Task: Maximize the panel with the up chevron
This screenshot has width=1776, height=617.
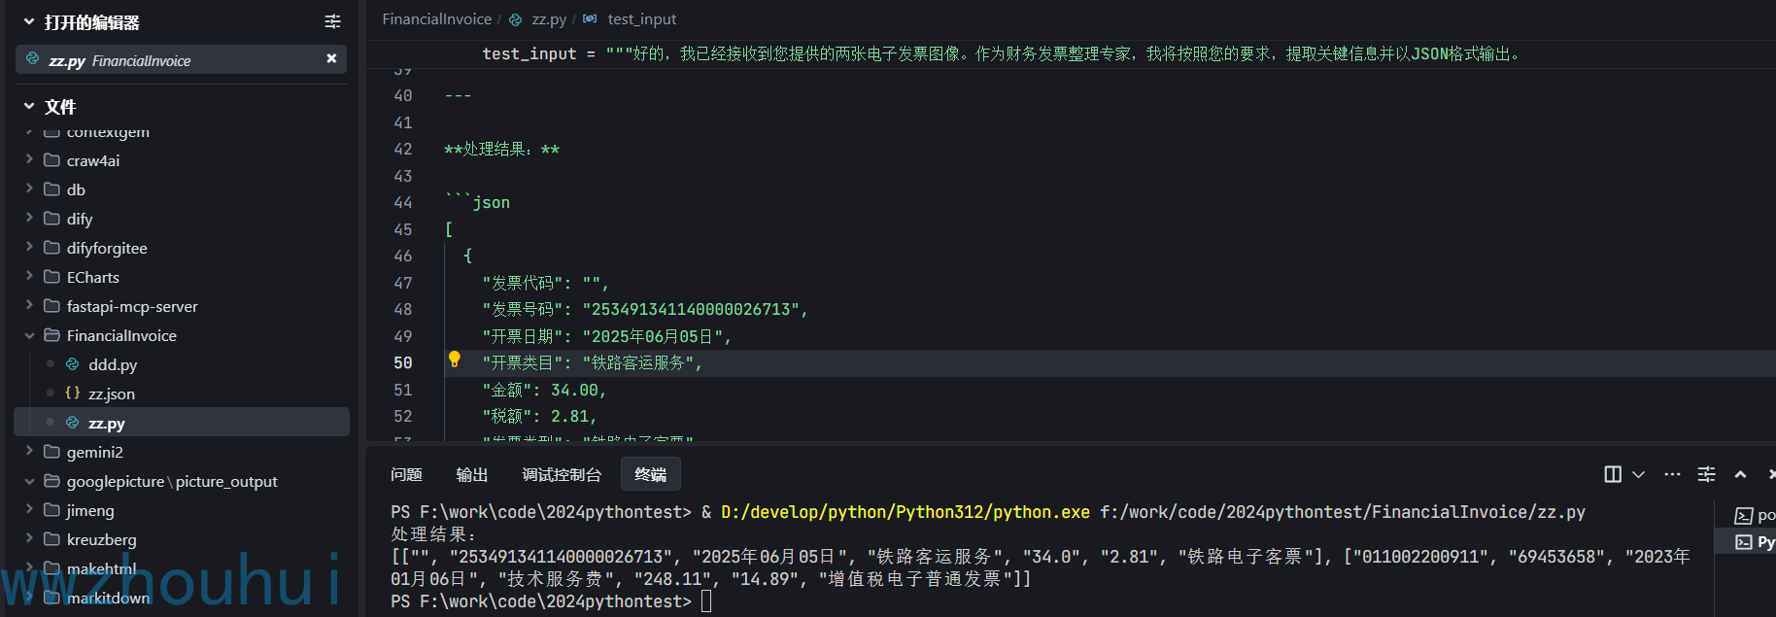Action: coord(1740,474)
